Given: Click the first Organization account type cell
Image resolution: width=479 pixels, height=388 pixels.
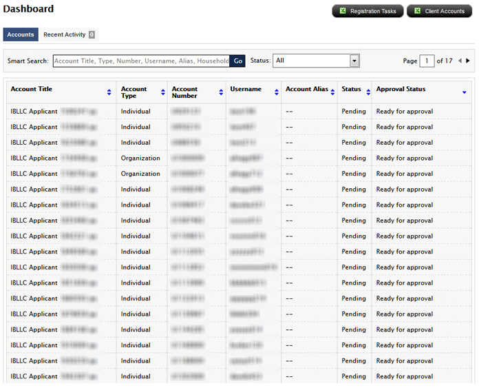Looking at the screenshot, I should point(140,158).
